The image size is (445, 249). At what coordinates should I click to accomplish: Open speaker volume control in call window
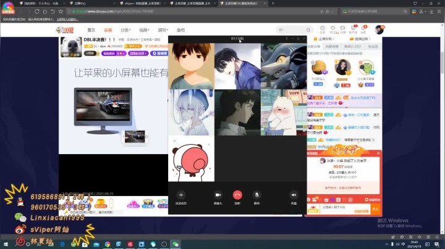[294, 195]
